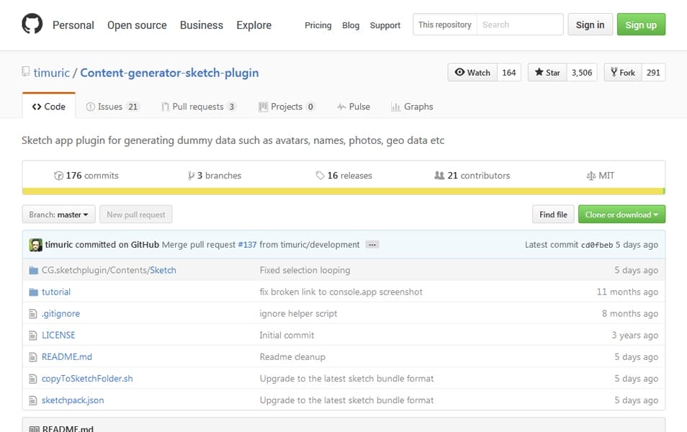The image size is (687, 432).
Task: Open the Pull requests tab
Action: (198, 107)
